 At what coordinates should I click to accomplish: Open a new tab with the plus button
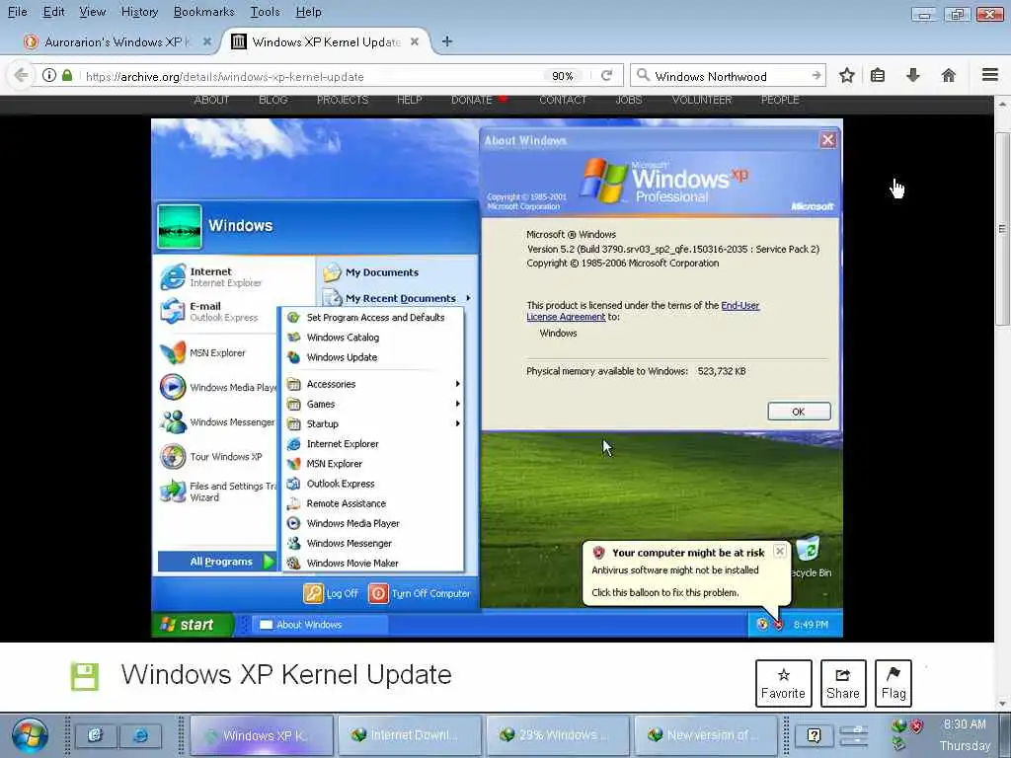click(447, 41)
